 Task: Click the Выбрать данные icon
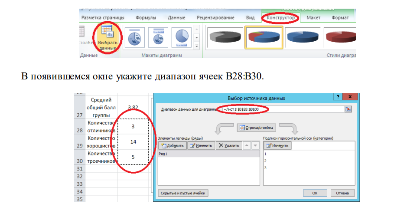[x=107, y=38]
